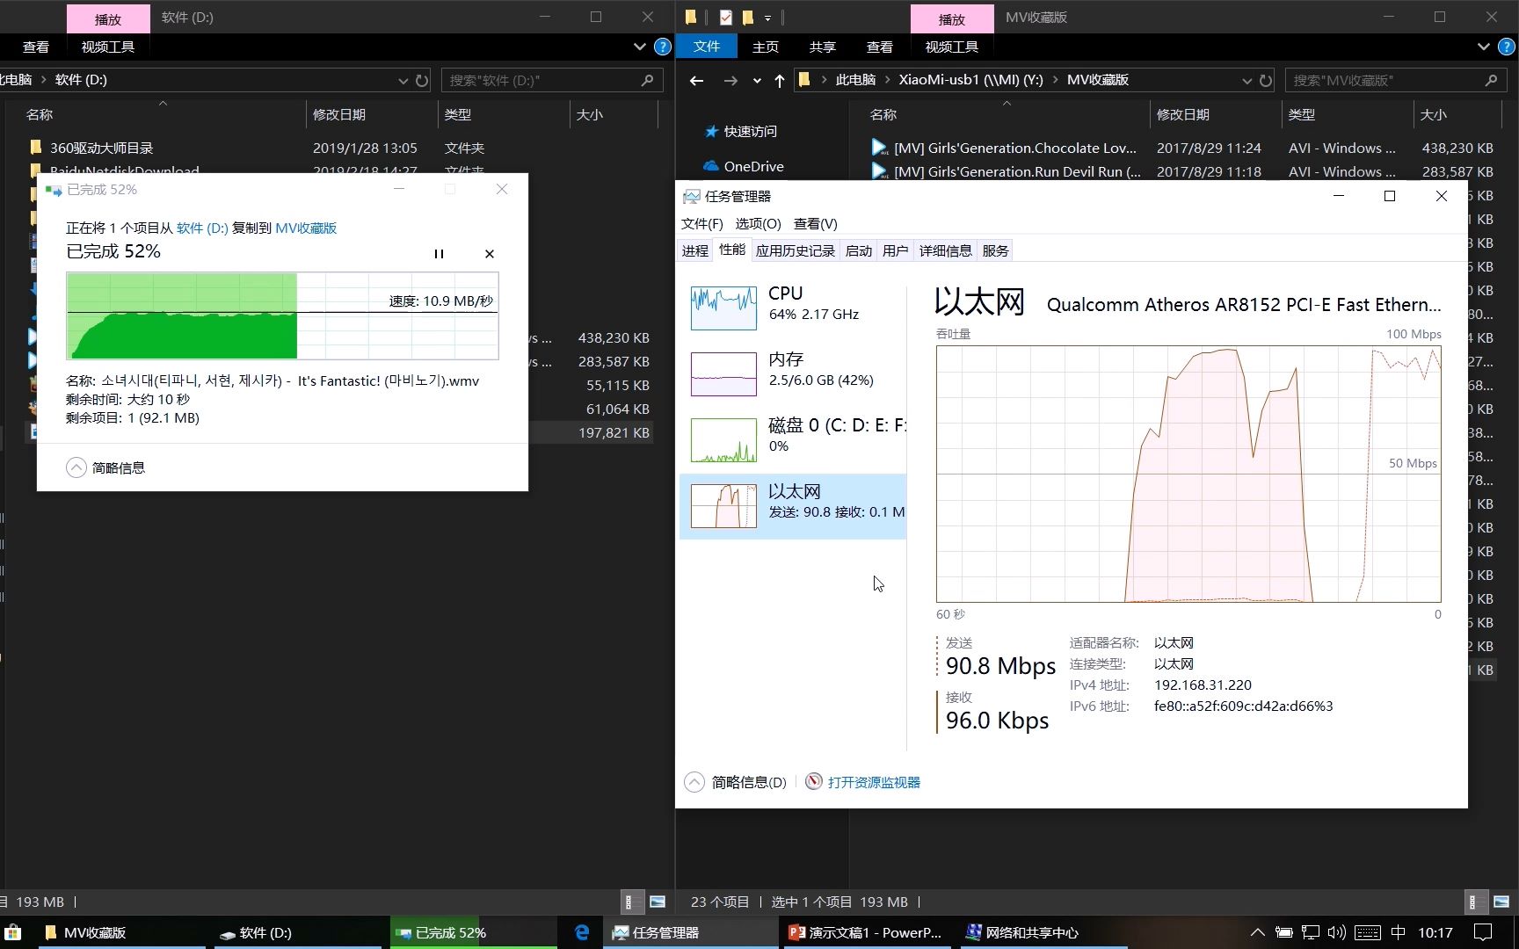Open PowerPoint 演示文稿1 from taskbar

866,932
